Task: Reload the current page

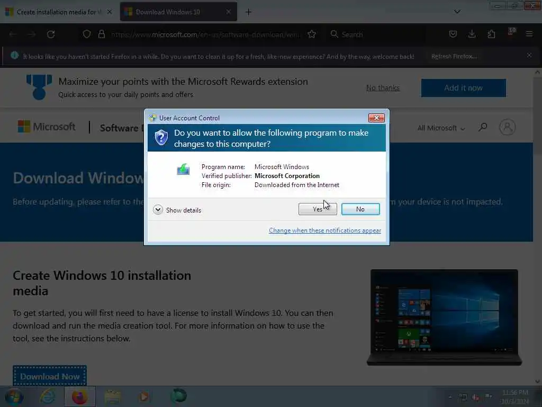Action: tap(51, 34)
